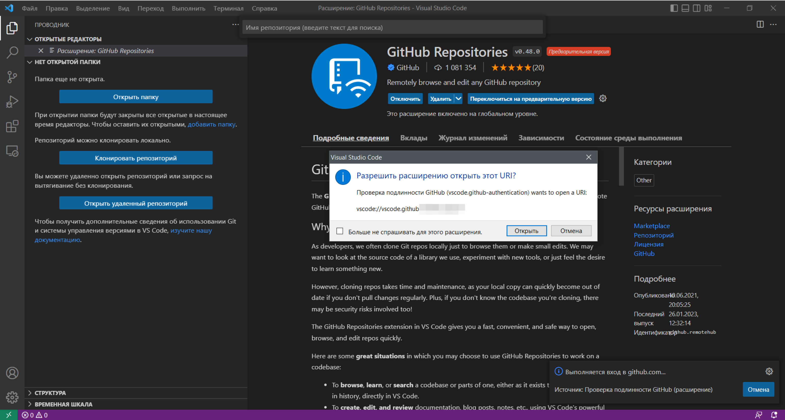Open the Remote Explorer view
The height and width of the screenshot is (420, 785).
[x=12, y=151]
